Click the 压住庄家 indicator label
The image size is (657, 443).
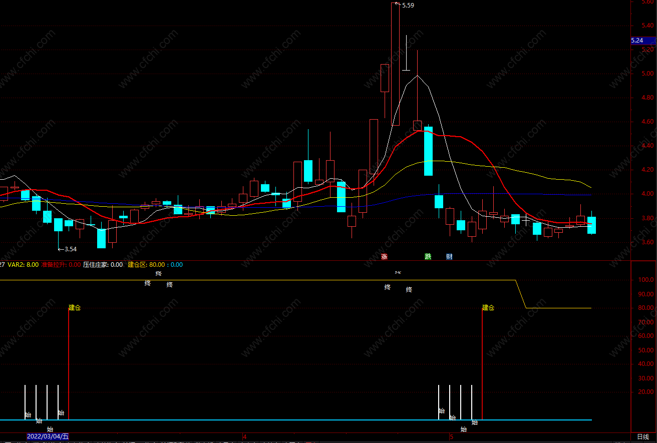click(103, 265)
